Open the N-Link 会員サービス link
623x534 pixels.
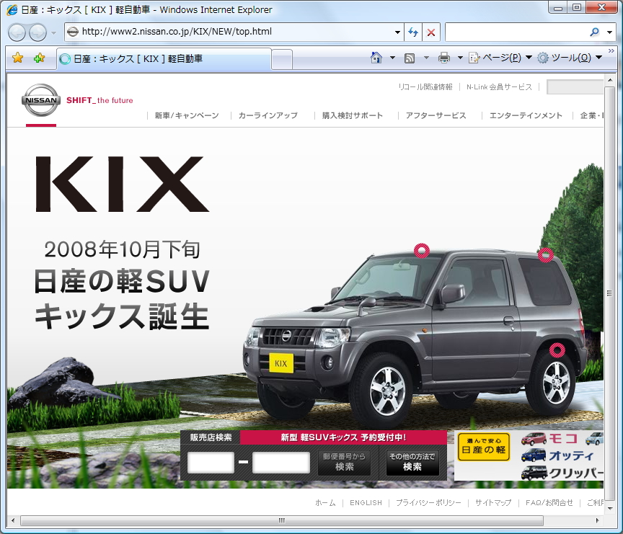tap(499, 87)
